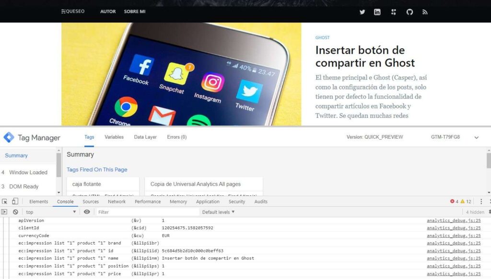The height and width of the screenshot is (279, 491).
Task: Clear console with the ban icon
Action: point(15,212)
